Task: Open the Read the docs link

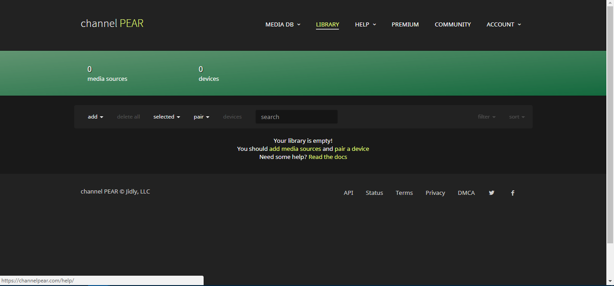Action: point(328,157)
